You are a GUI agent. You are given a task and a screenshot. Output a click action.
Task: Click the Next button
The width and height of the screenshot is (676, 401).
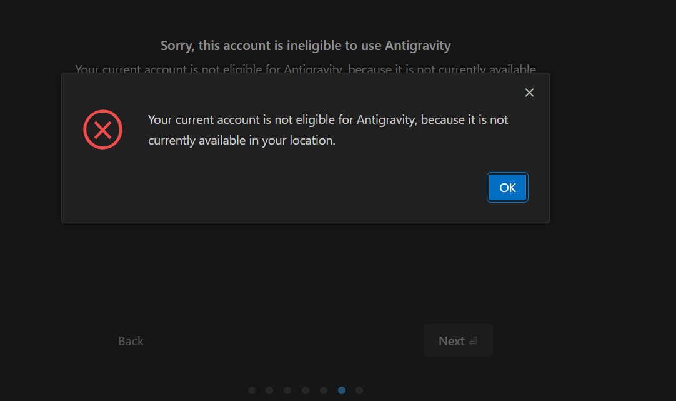point(458,340)
